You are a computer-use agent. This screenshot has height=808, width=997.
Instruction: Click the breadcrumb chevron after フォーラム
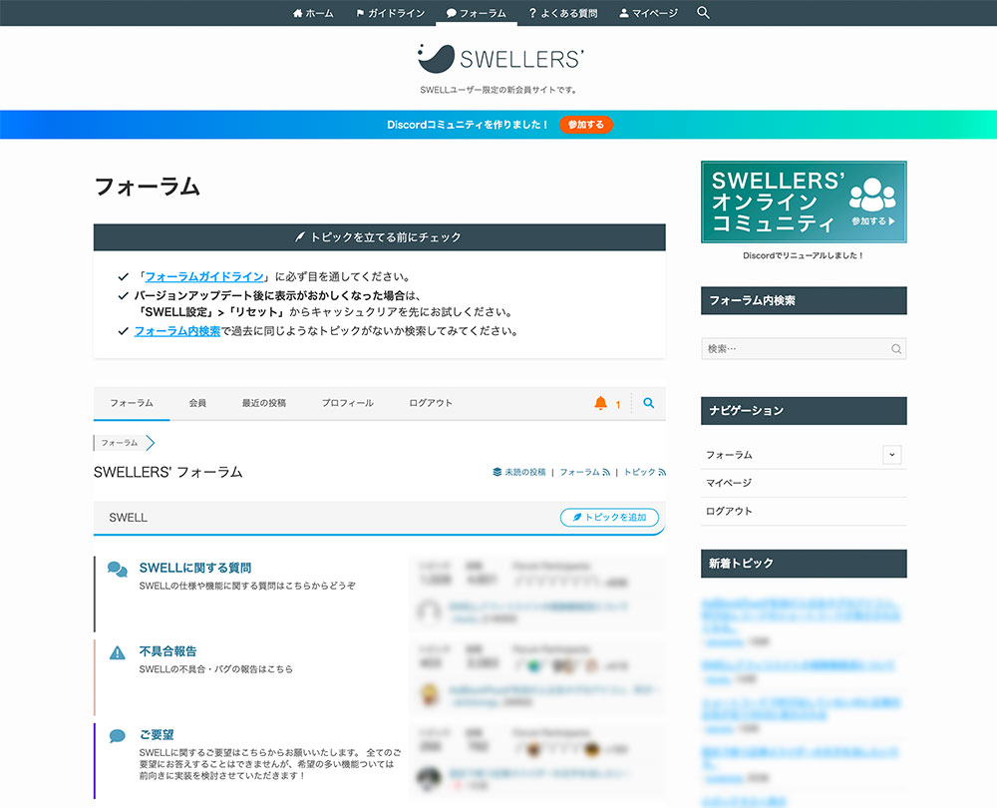(151, 442)
